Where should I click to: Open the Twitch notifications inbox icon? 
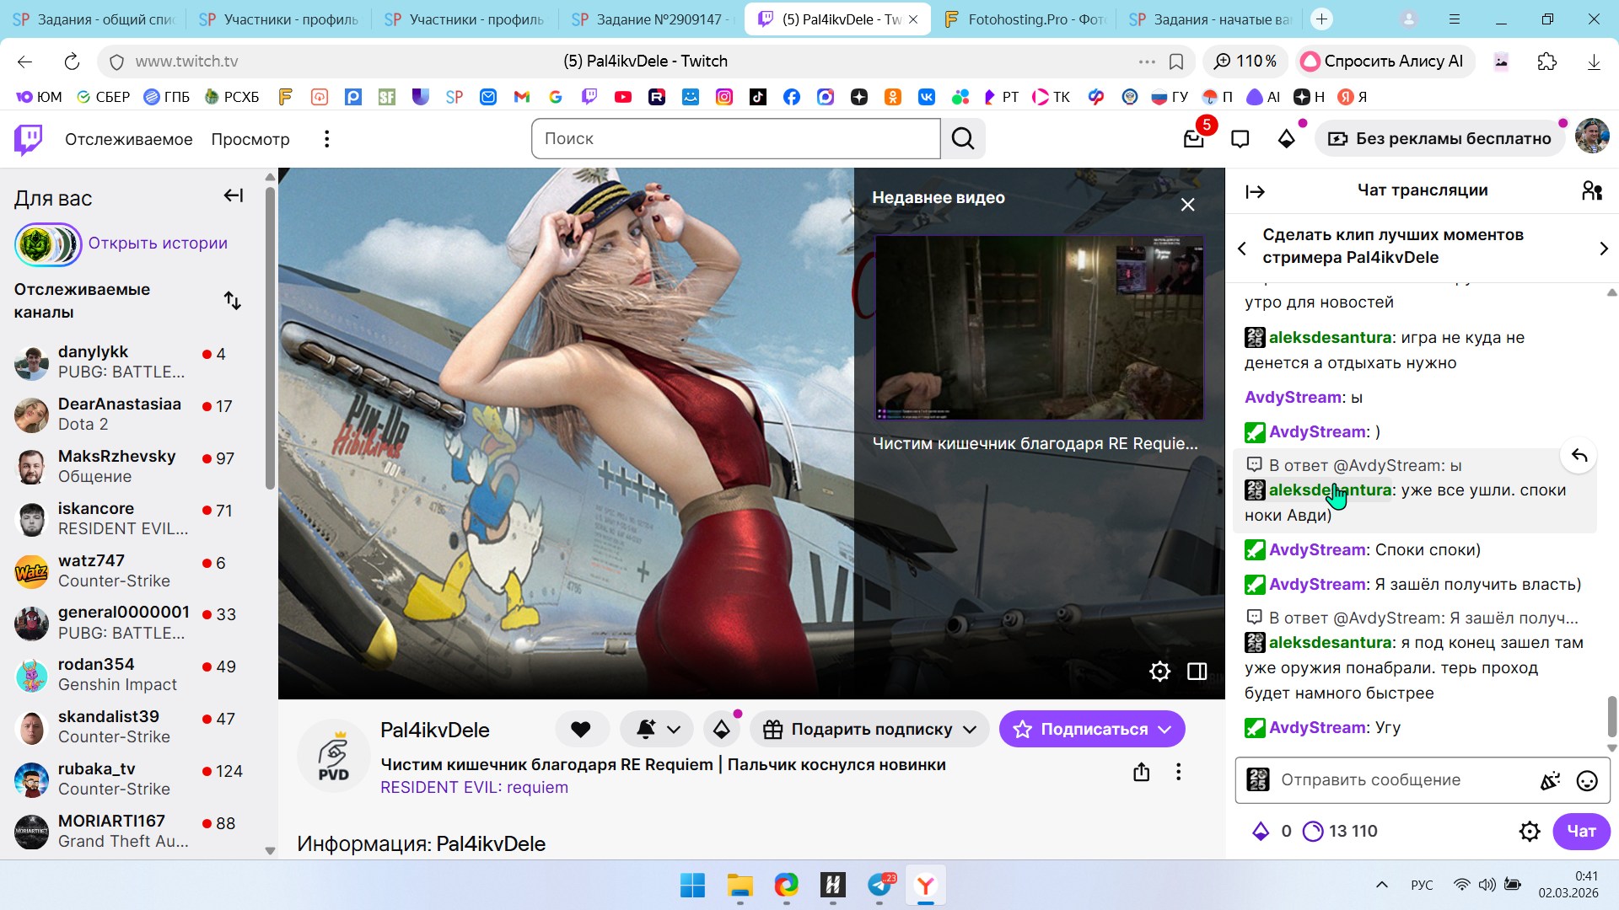tap(1193, 139)
